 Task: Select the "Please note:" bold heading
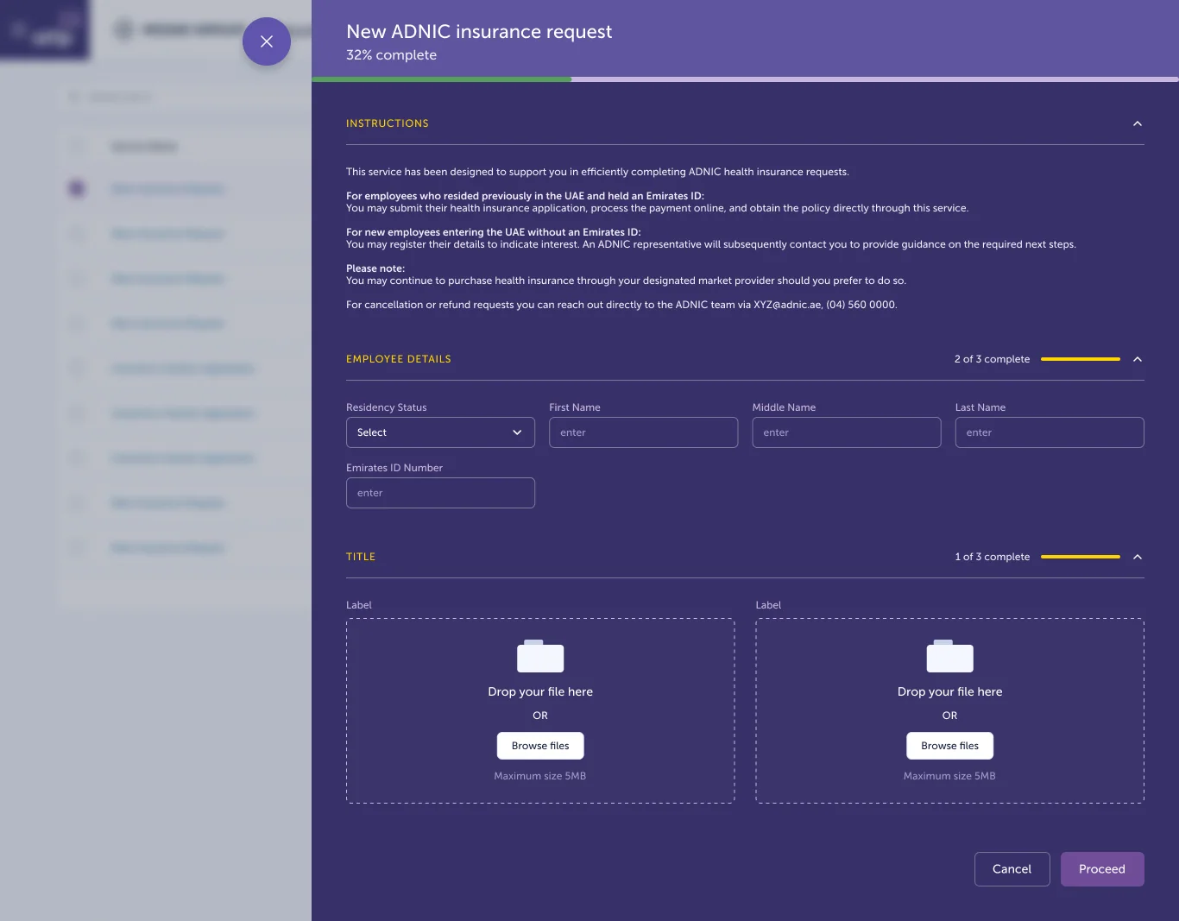(375, 268)
